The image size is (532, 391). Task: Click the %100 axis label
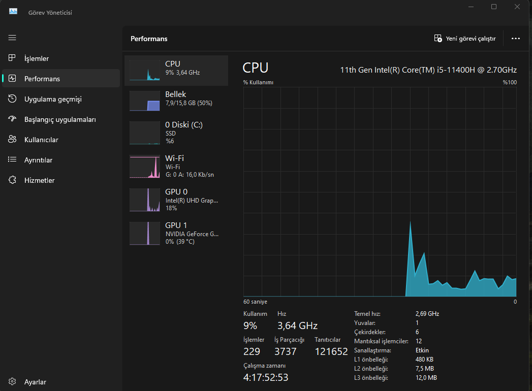[510, 82]
